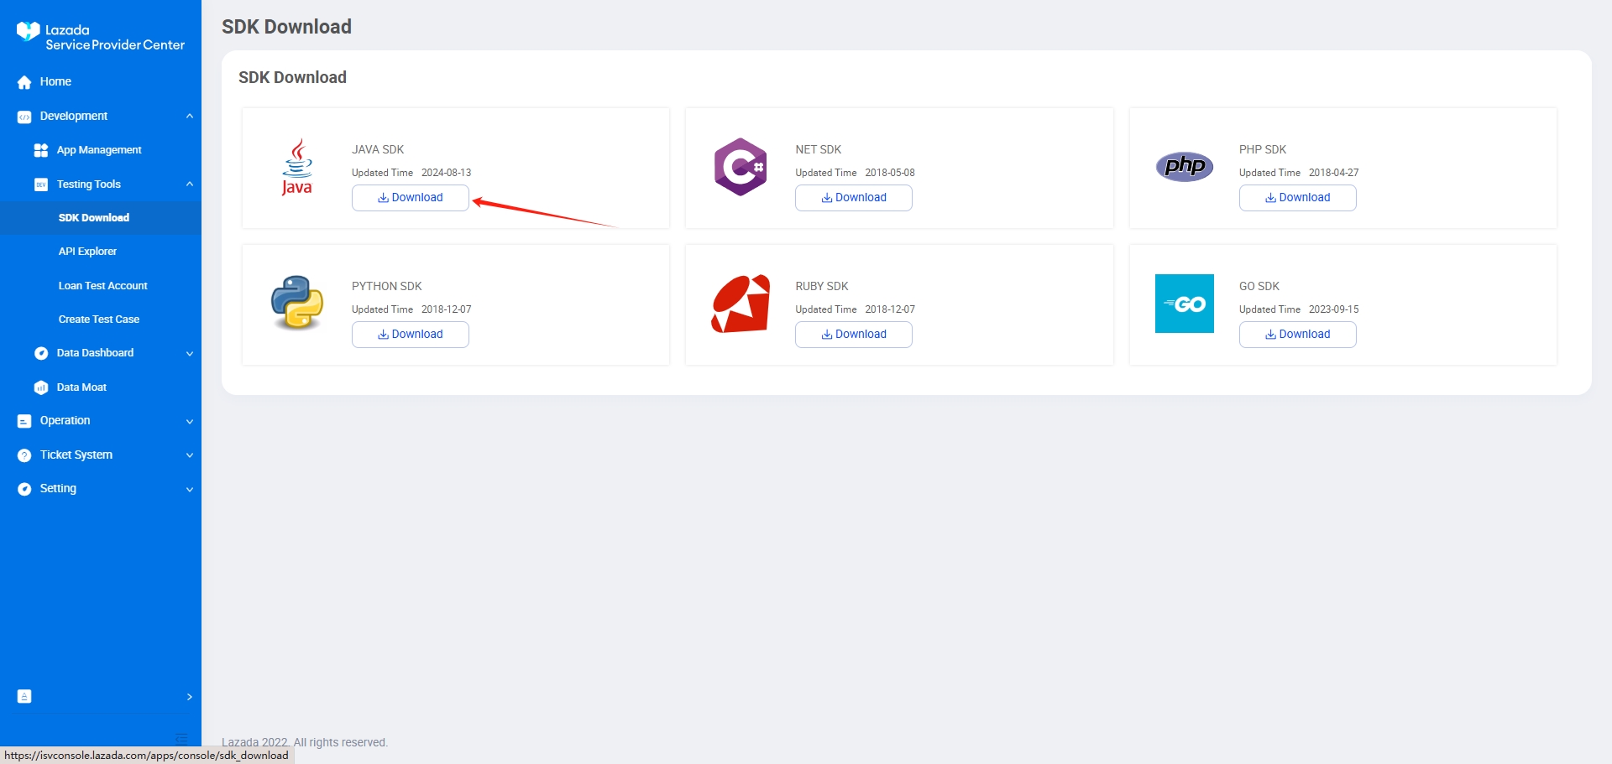Click the Java logo thumbnail
The image size is (1612, 764).
coord(296,167)
